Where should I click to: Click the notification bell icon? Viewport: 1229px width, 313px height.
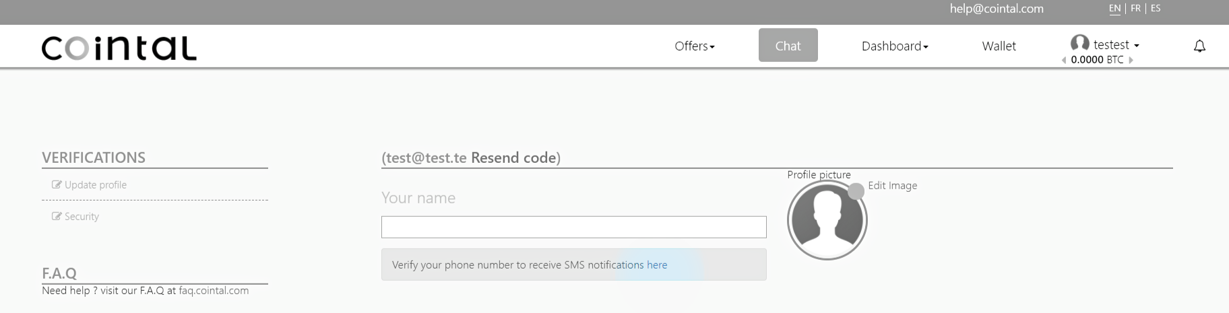(1199, 46)
